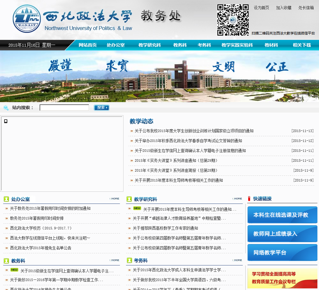Viewport: 319px width, 290px height.
Task: Click 加入收藏 link at top
Action: point(284,8)
